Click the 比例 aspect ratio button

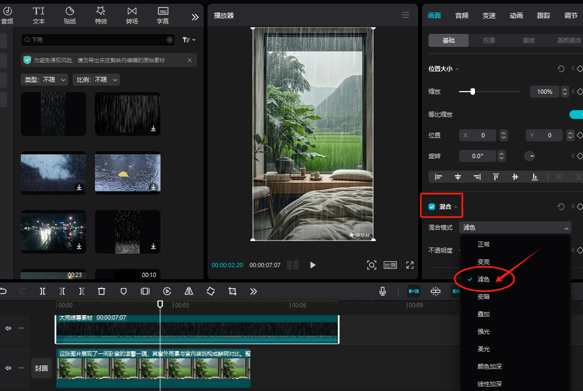pos(391,265)
